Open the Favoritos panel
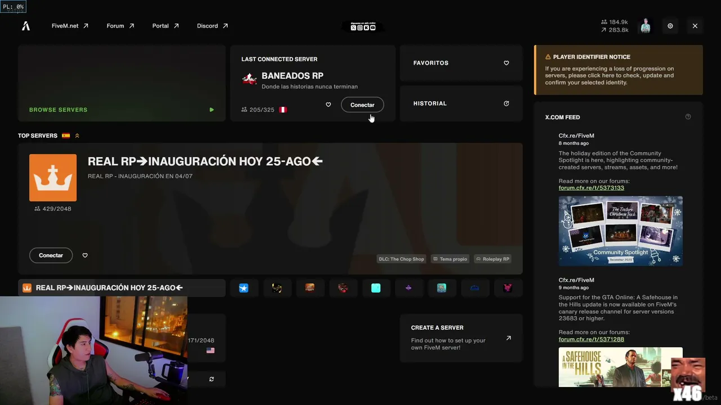 click(461, 63)
